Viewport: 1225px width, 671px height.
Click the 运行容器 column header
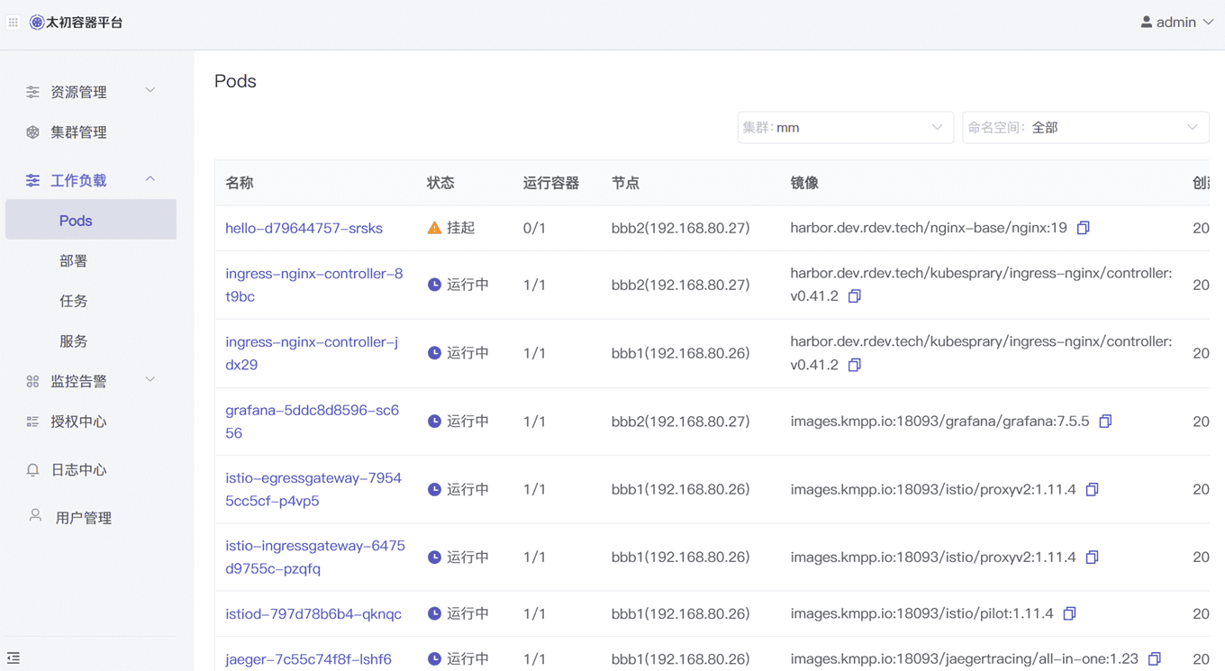[x=551, y=183]
